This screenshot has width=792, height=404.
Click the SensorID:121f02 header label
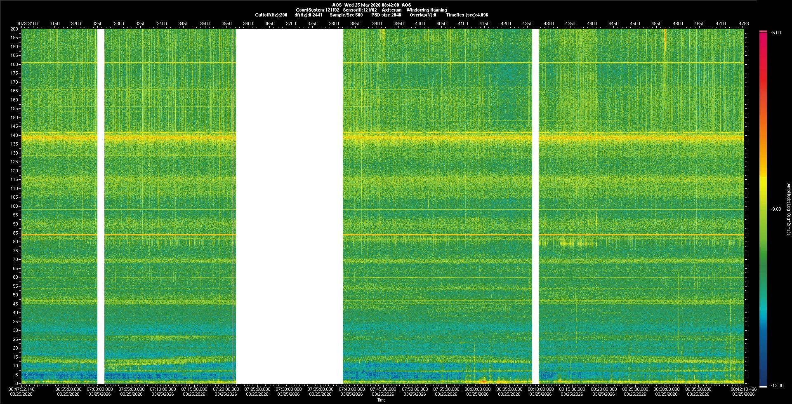tap(359, 10)
